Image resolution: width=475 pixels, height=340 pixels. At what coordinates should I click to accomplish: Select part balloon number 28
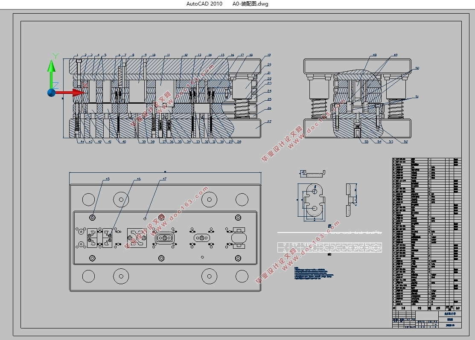point(239,142)
